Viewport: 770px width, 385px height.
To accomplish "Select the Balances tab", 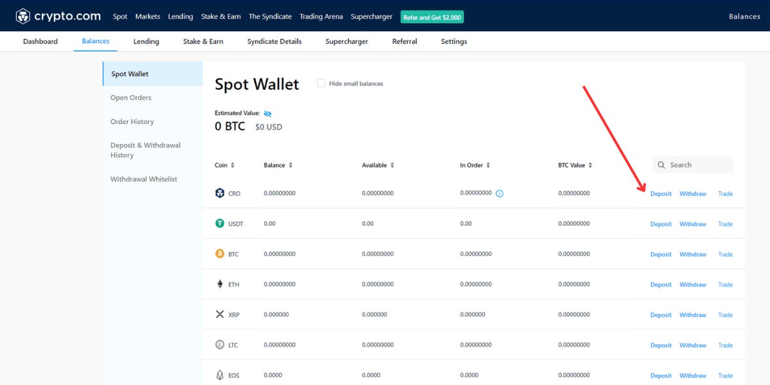I will (x=96, y=41).
